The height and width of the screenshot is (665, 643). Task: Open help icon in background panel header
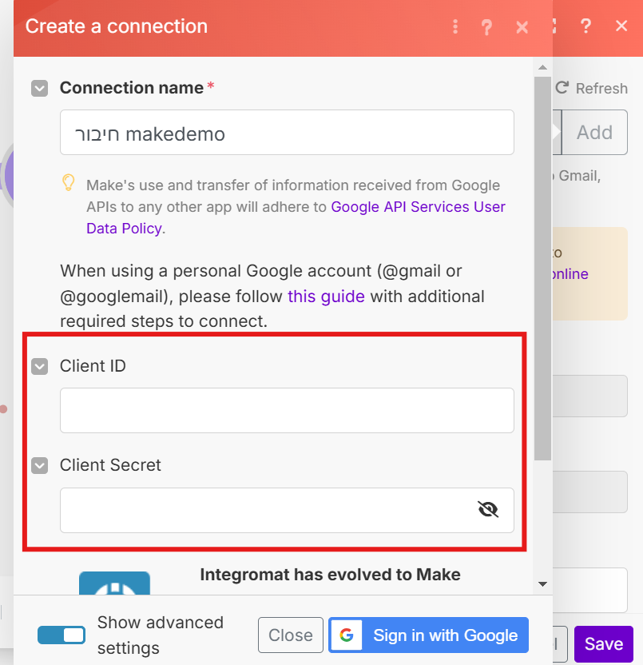pos(585,26)
